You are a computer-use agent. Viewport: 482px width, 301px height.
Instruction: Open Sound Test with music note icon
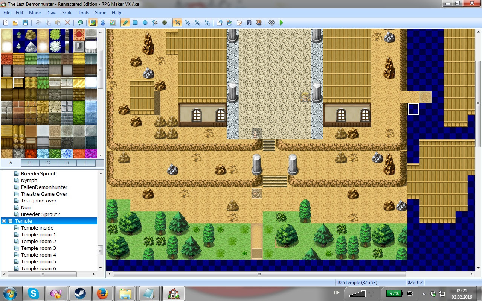point(249,23)
